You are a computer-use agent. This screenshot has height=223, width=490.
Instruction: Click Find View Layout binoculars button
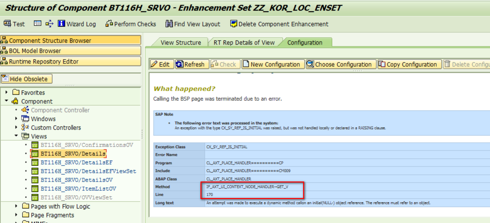[193, 24]
